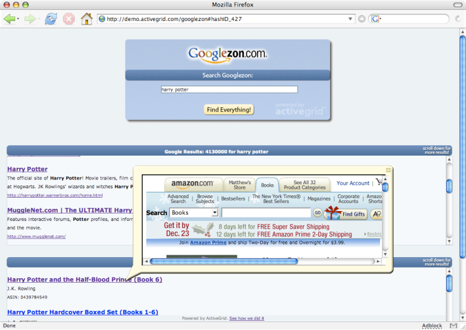The image size is (466, 330).
Task: Click the Gmail notifier icon in status bar
Action: pos(453,326)
